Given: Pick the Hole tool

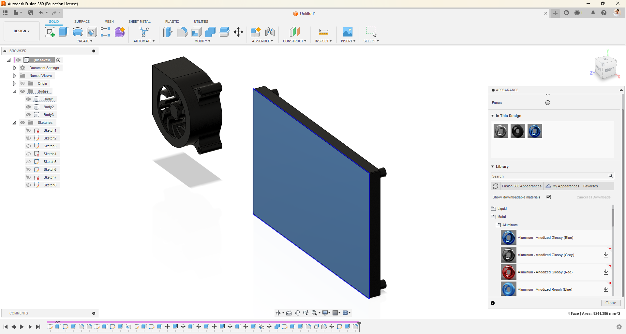Looking at the screenshot, I should (x=92, y=32).
